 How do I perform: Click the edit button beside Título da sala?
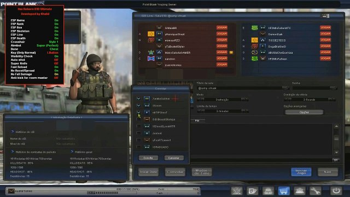pyautogui.click(x=285, y=88)
